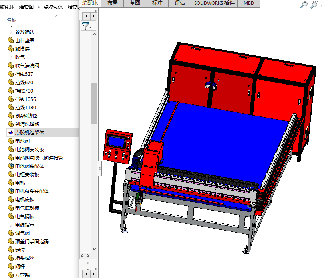The image size is (322, 278).
Task: Click the top panel left arrow button
Action: coord(86,16)
